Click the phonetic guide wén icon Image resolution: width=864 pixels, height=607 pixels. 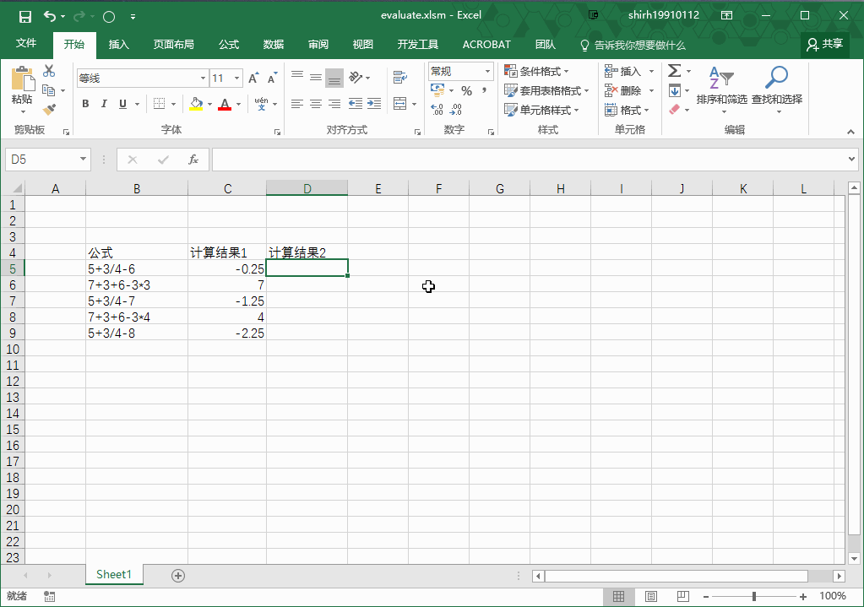click(x=262, y=104)
